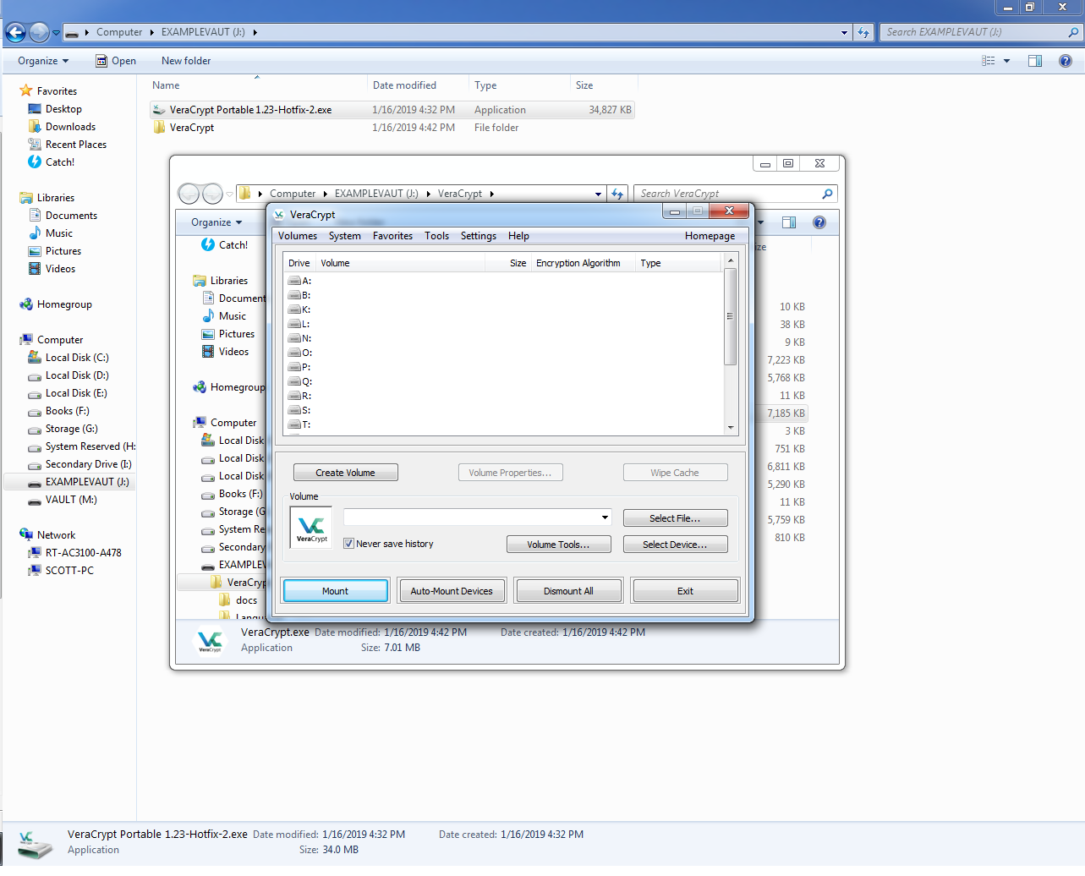Expand the VeraCrypt volume path combo box
Viewport: 1085px width, 876px height.
click(606, 517)
